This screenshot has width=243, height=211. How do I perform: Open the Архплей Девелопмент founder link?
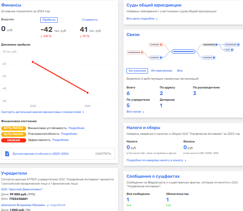tap(22, 189)
